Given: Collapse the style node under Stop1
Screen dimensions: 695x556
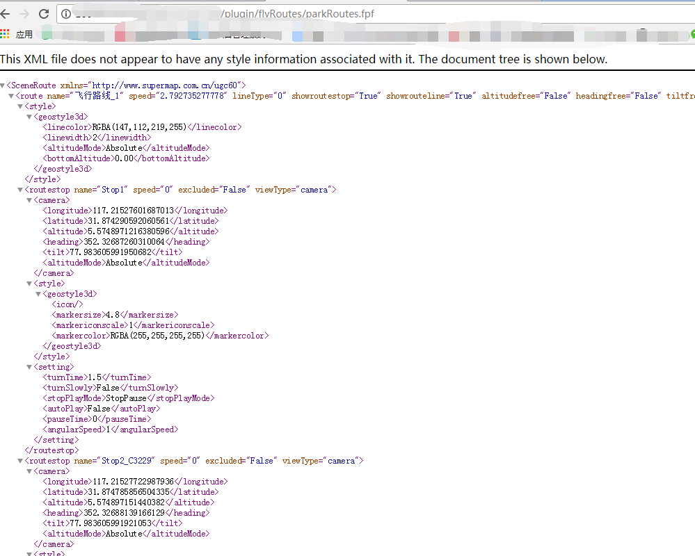Looking at the screenshot, I should (x=29, y=284).
